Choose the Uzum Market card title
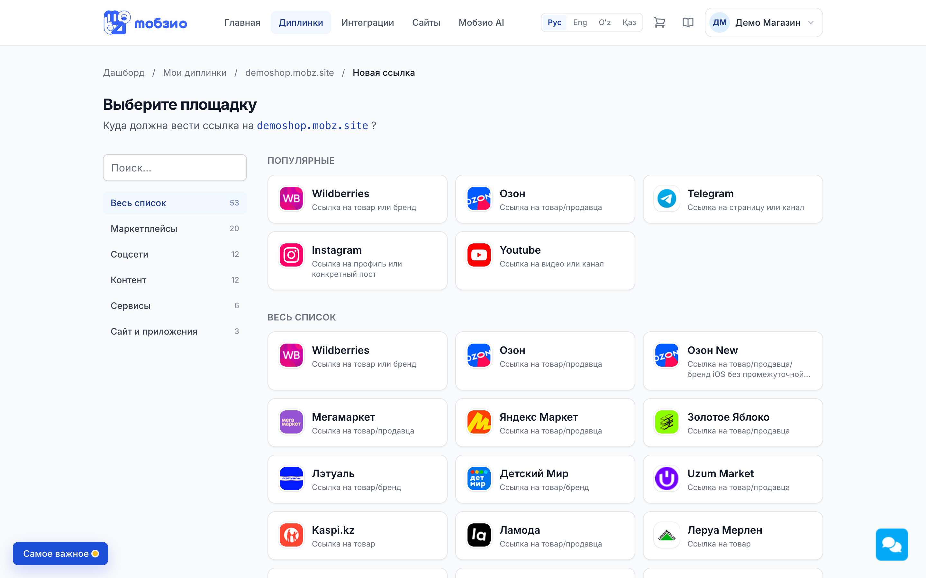The image size is (926, 578). pos(721,474)
